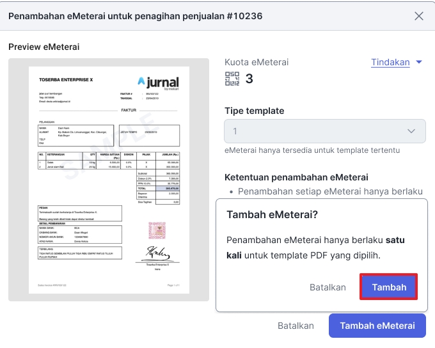Click Batalkan next to Tambah eMeterai
Screen dimensions: 435x348
tap(296, 326)
